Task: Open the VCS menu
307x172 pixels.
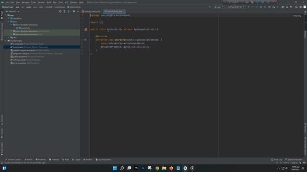Action: click(x=67, y=2)
